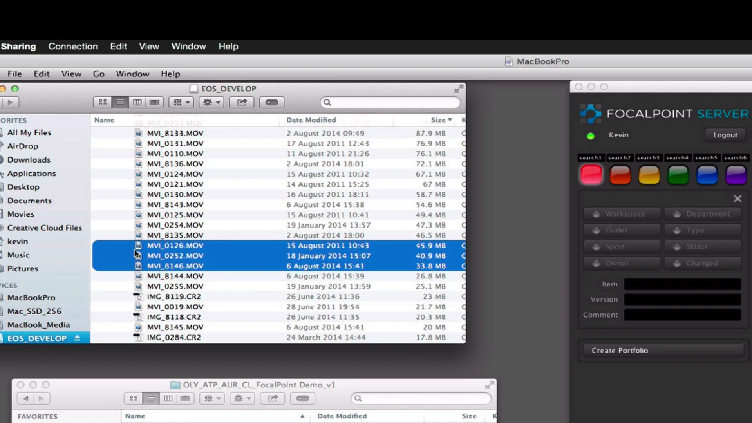Viewport: 752px width, 423px height.
Task: Open the Go menu in the menu bar
Action: (x=98, y=74)
